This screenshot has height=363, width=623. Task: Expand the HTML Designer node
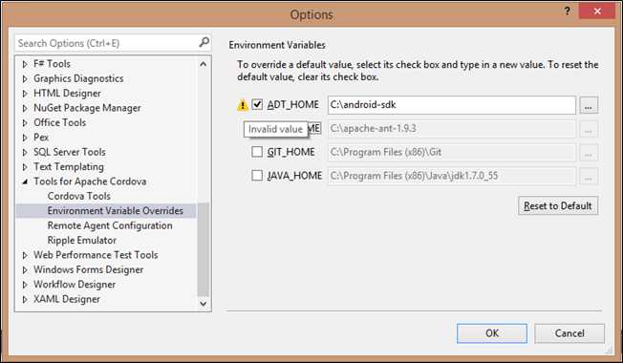tap(25, 94)
